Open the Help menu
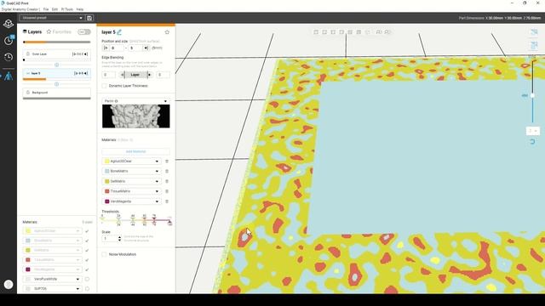 tap(80, 9)
